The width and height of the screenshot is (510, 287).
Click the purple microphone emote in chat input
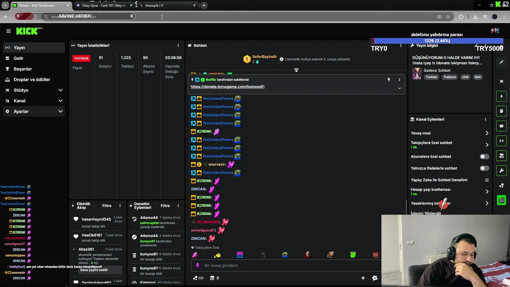(x=197, y=265)
